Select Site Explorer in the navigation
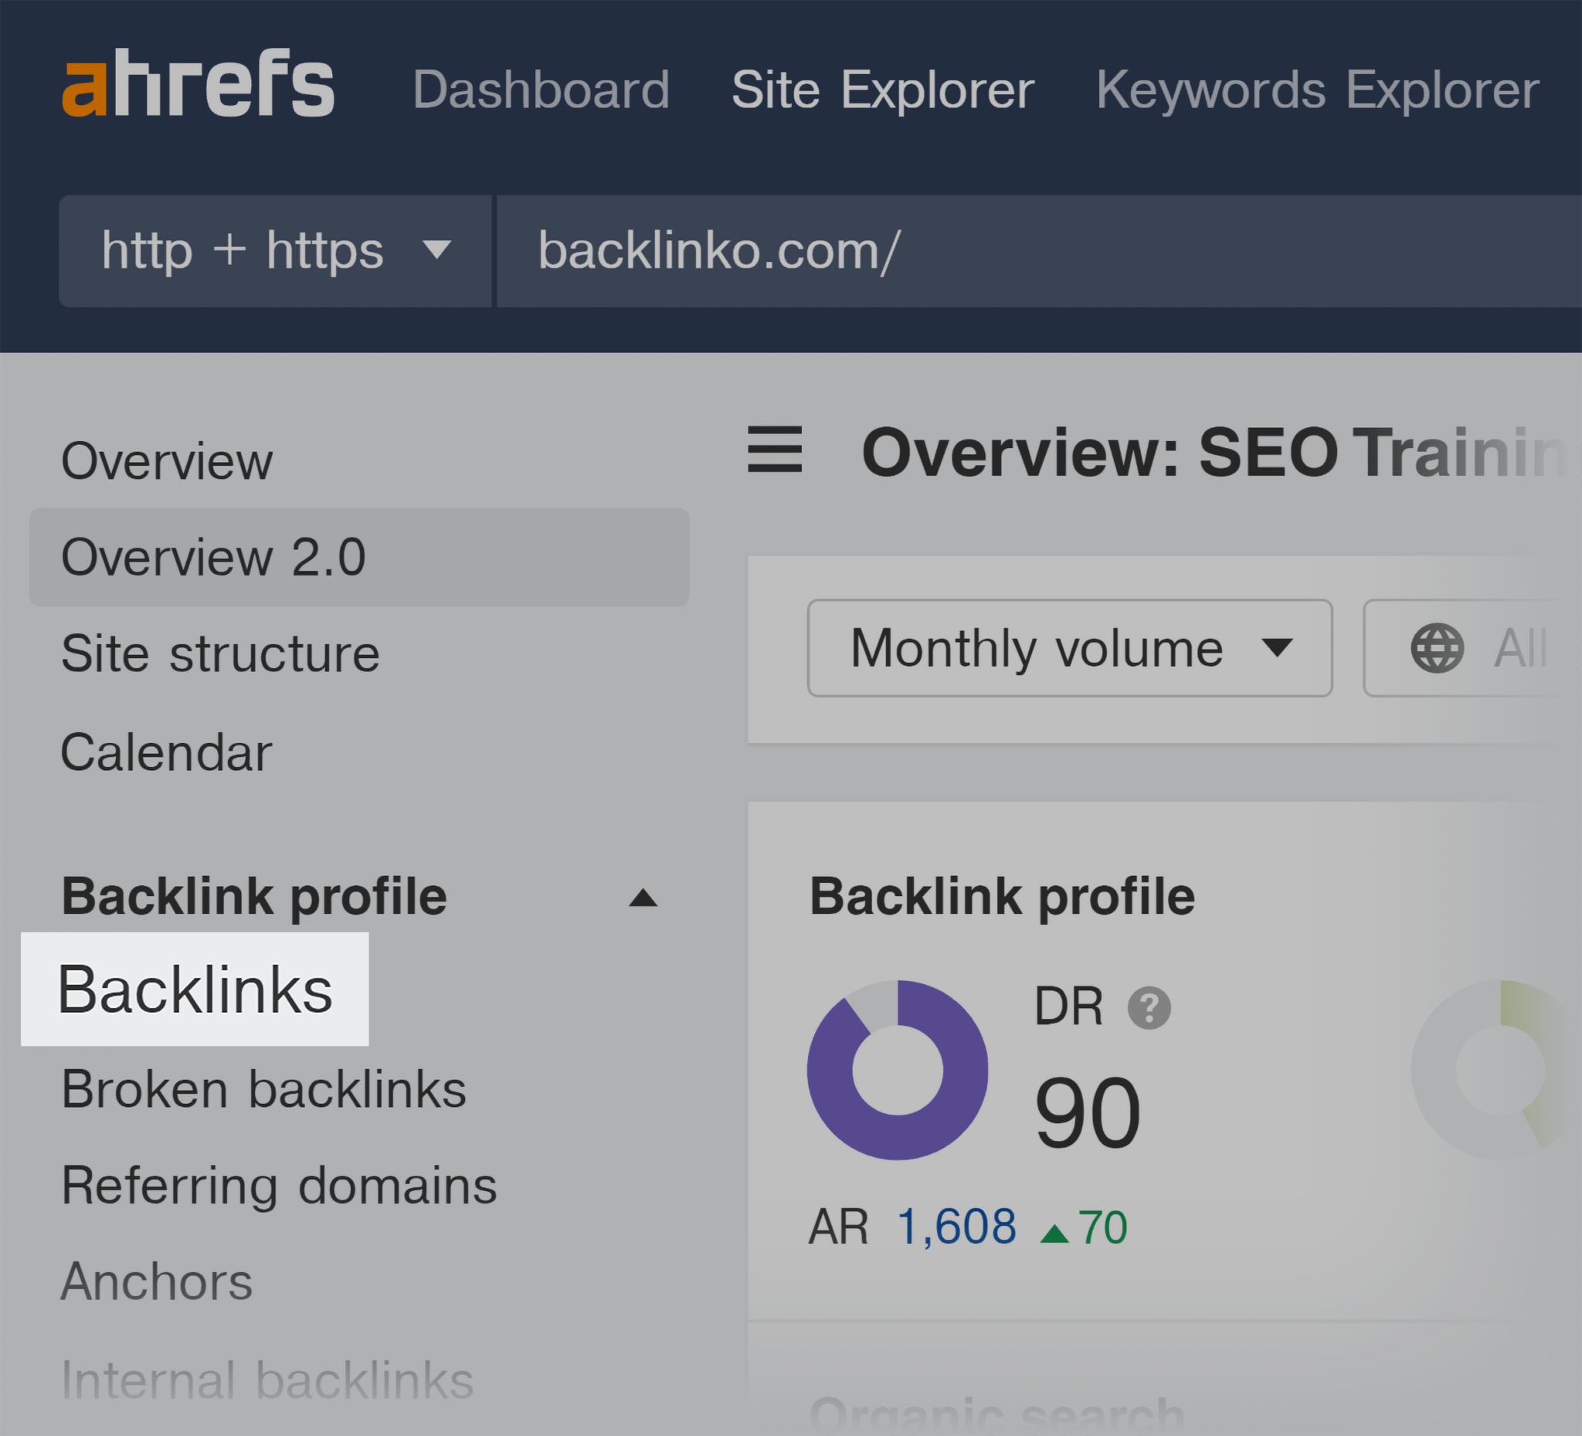 883,89
